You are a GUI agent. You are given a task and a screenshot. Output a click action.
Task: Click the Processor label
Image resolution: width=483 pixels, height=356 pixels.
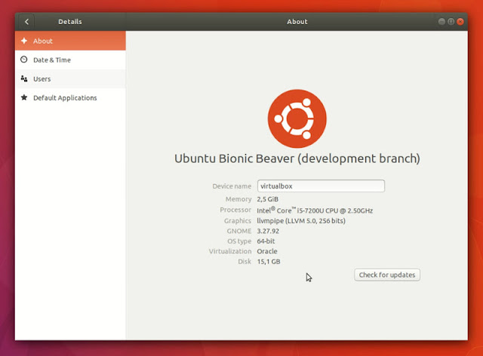tap(235, 210)
